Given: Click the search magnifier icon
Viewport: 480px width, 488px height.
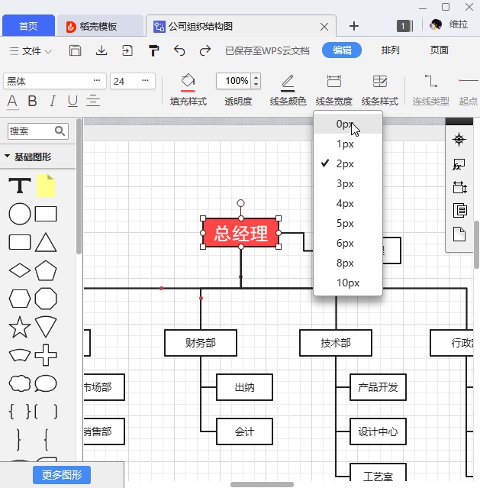Looking at the screenshot, I should (x=60, y=131).
